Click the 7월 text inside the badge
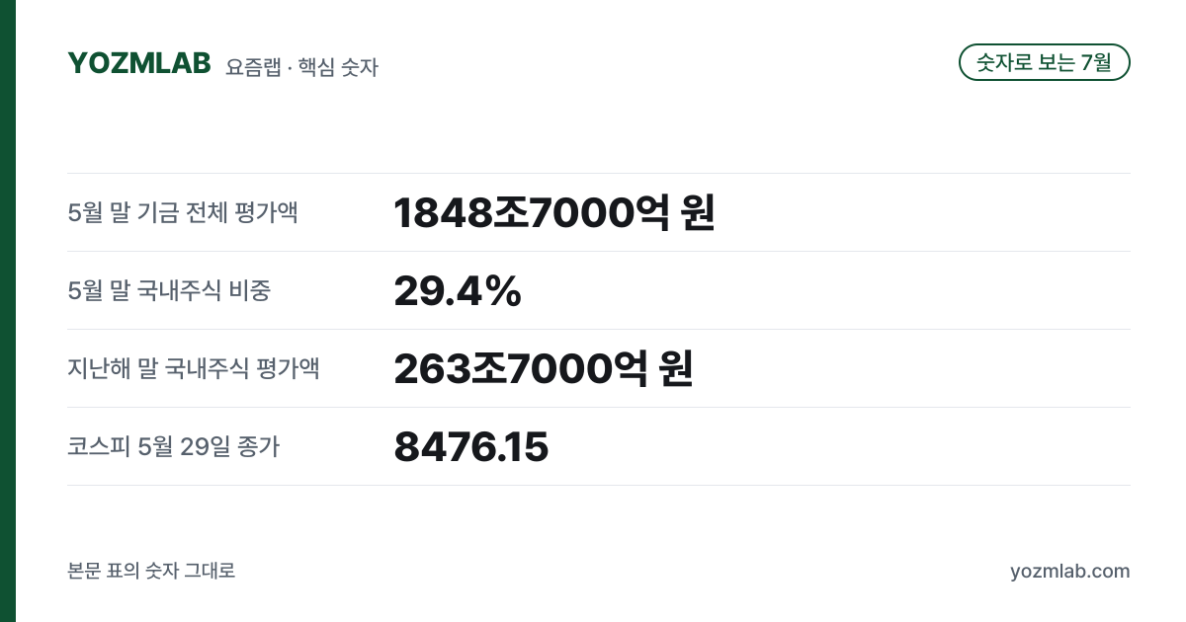Image resolution: width=1186 pixels, height=622 pixels. [x=1096, y=62]
